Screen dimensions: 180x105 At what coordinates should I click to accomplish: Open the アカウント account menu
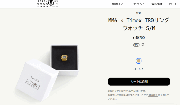click(138, 4)
